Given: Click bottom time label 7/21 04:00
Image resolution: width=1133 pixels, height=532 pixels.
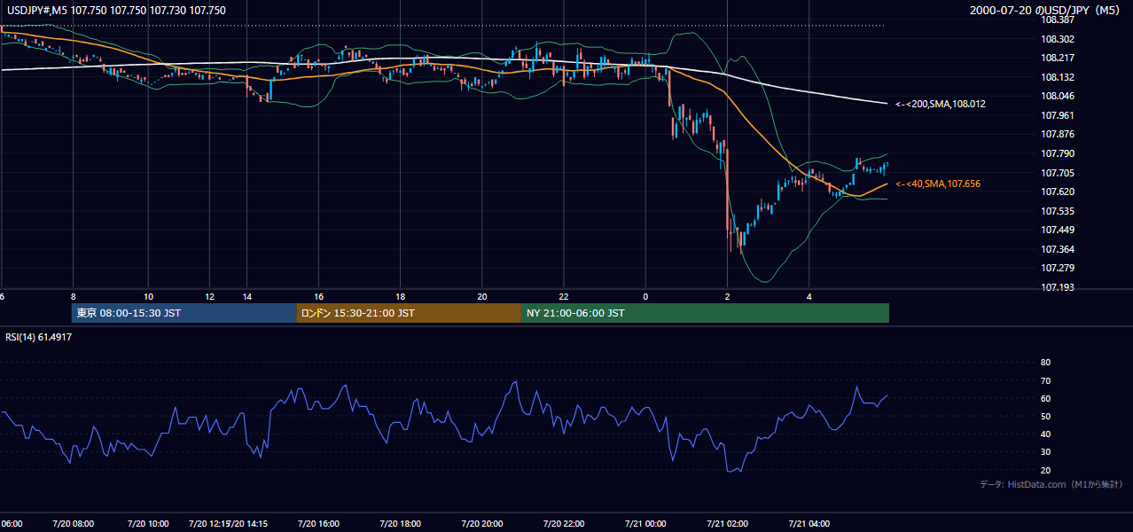Looking at the screenshot, I should [x=809, y=524].
